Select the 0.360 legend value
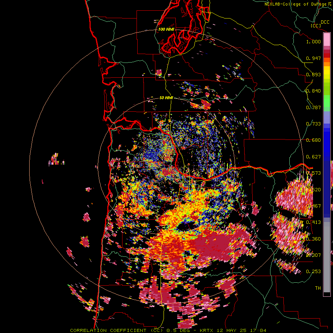This screenshot has height=333, width=333. pyautogui.click(x=313, y=239)
